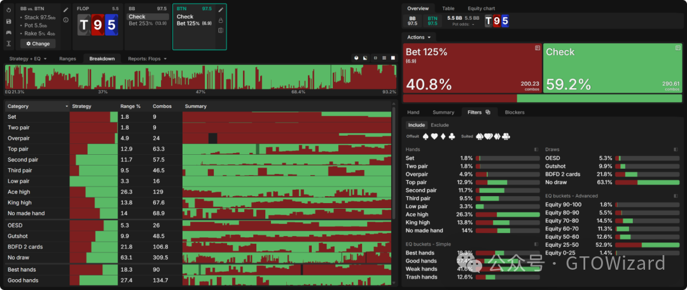Click the pencil edit icon beside BB vs. BTN
Screen dimensions: 687x290
[66, 10]
